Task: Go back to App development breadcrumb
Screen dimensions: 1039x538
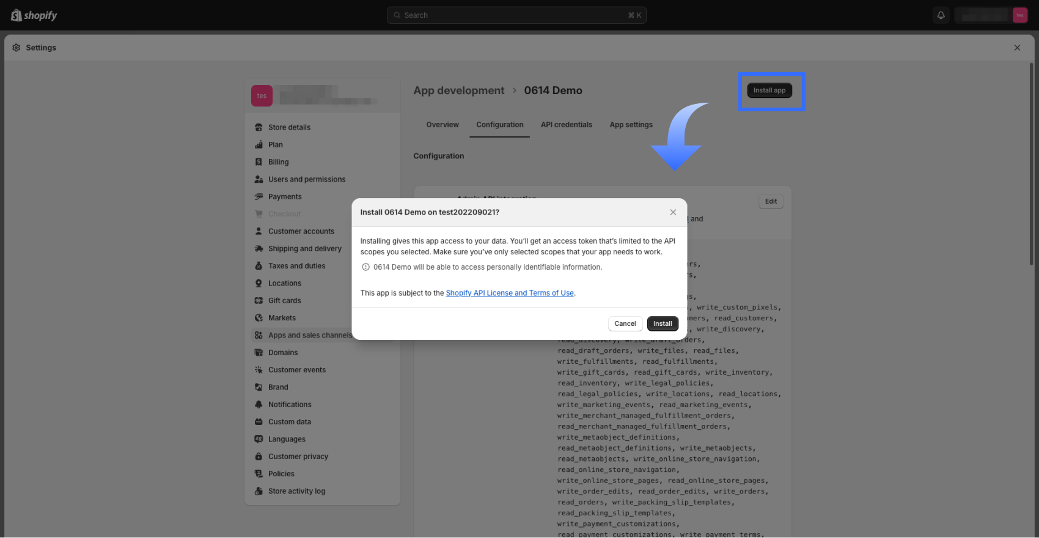Action: pos(459,90)
